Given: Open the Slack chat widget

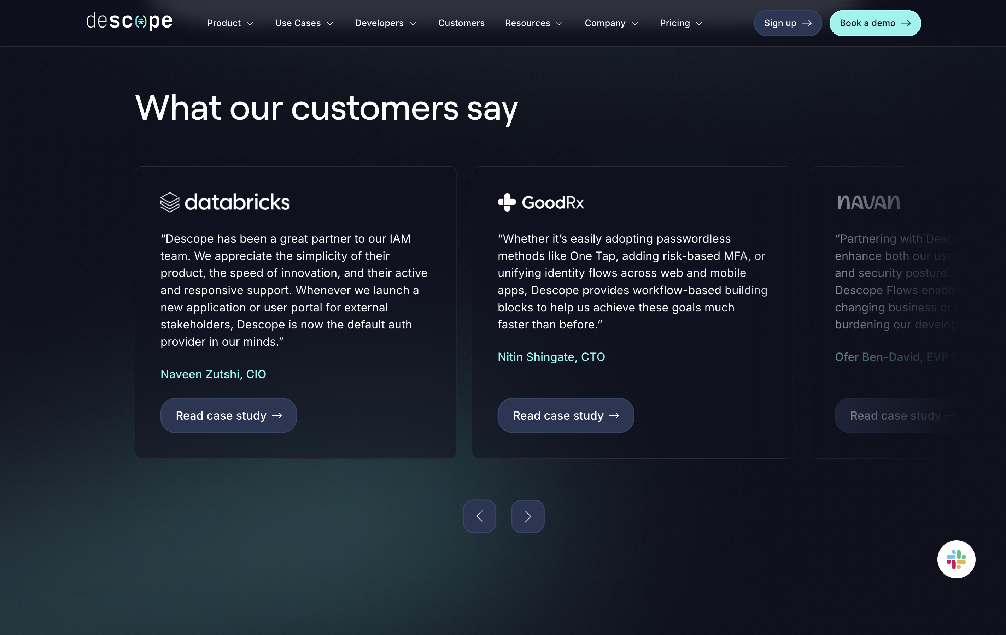Looking at the screenshot, I should point(956,559).
